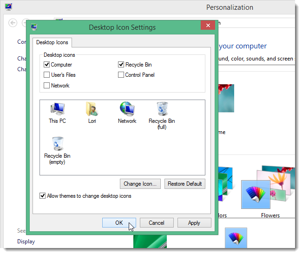Screen dimensions: 302x255
Task: Toggle Allow themes to change desktop icons
Action: (x=42, y=196)
